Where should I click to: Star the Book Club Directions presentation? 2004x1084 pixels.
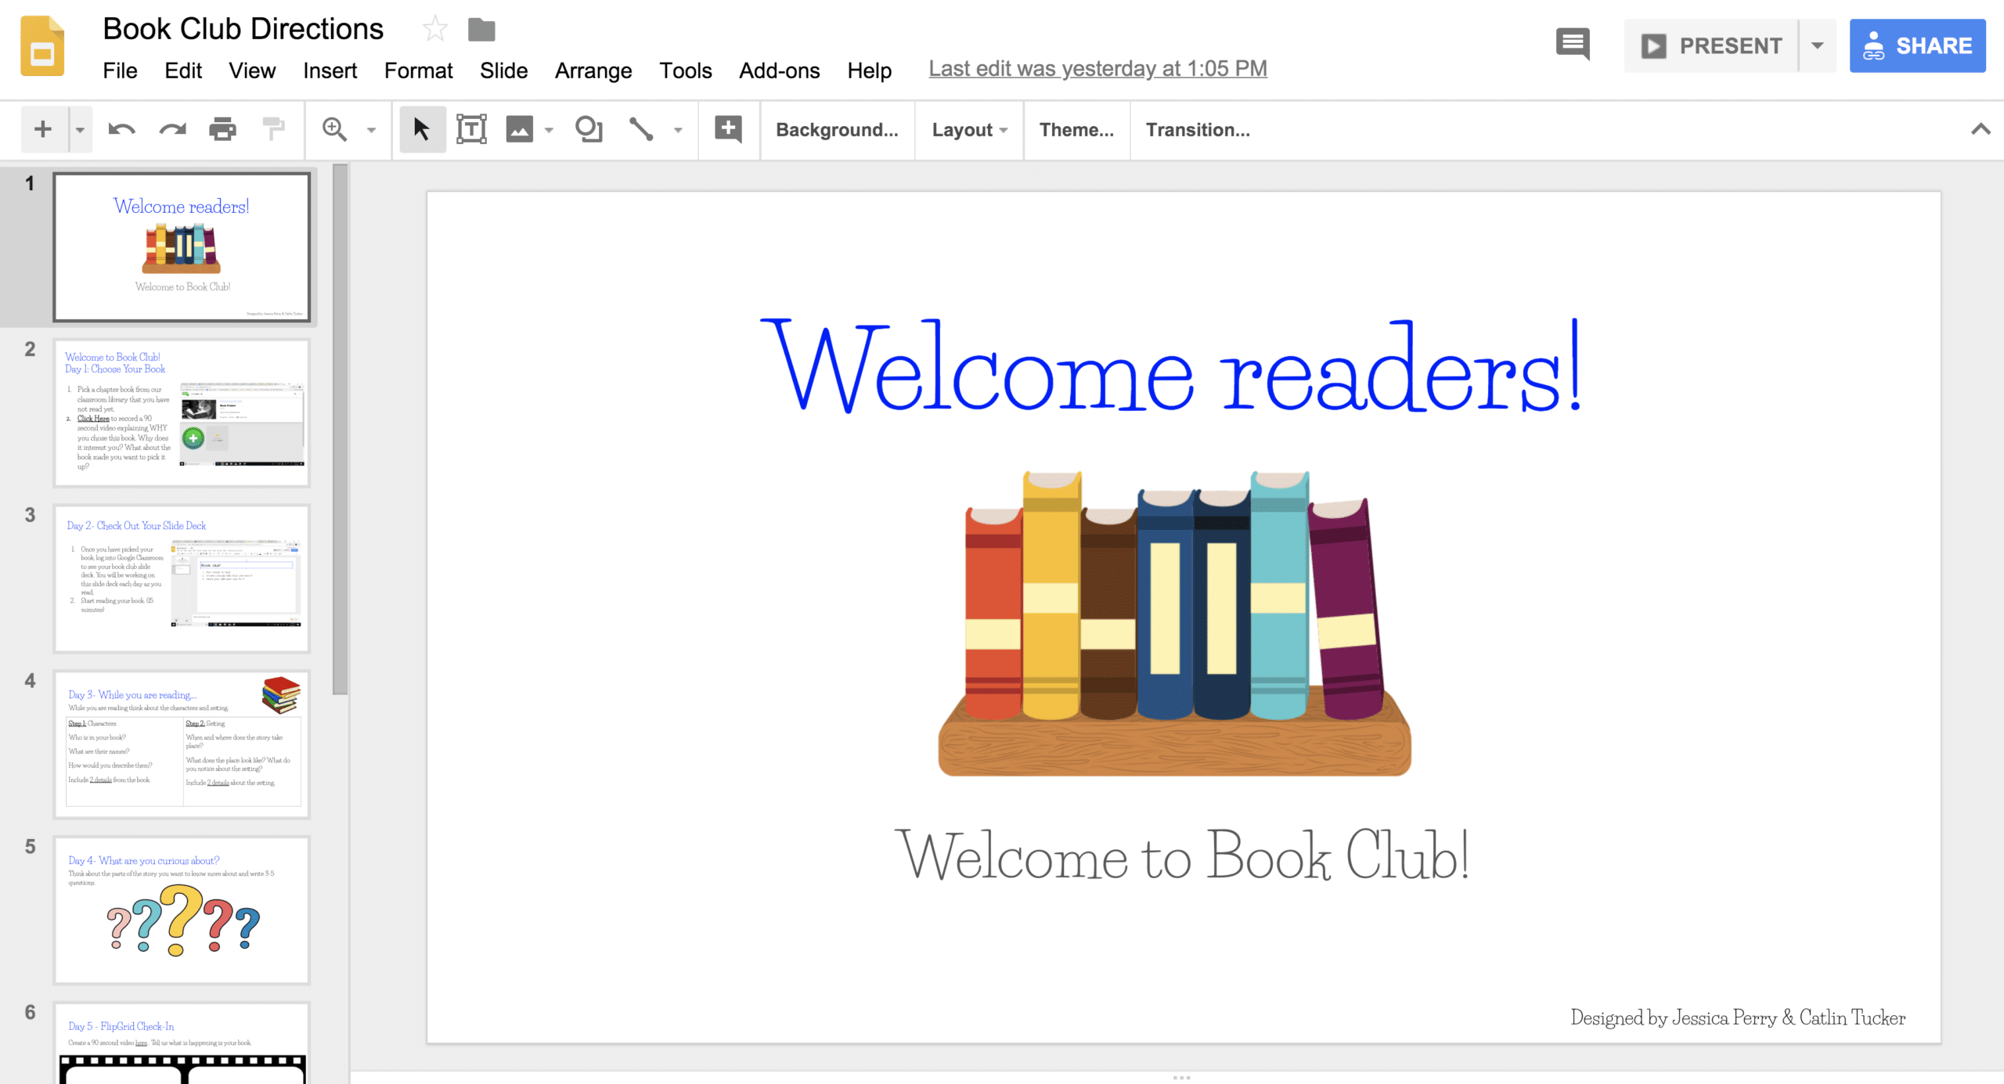click(434, 28)
